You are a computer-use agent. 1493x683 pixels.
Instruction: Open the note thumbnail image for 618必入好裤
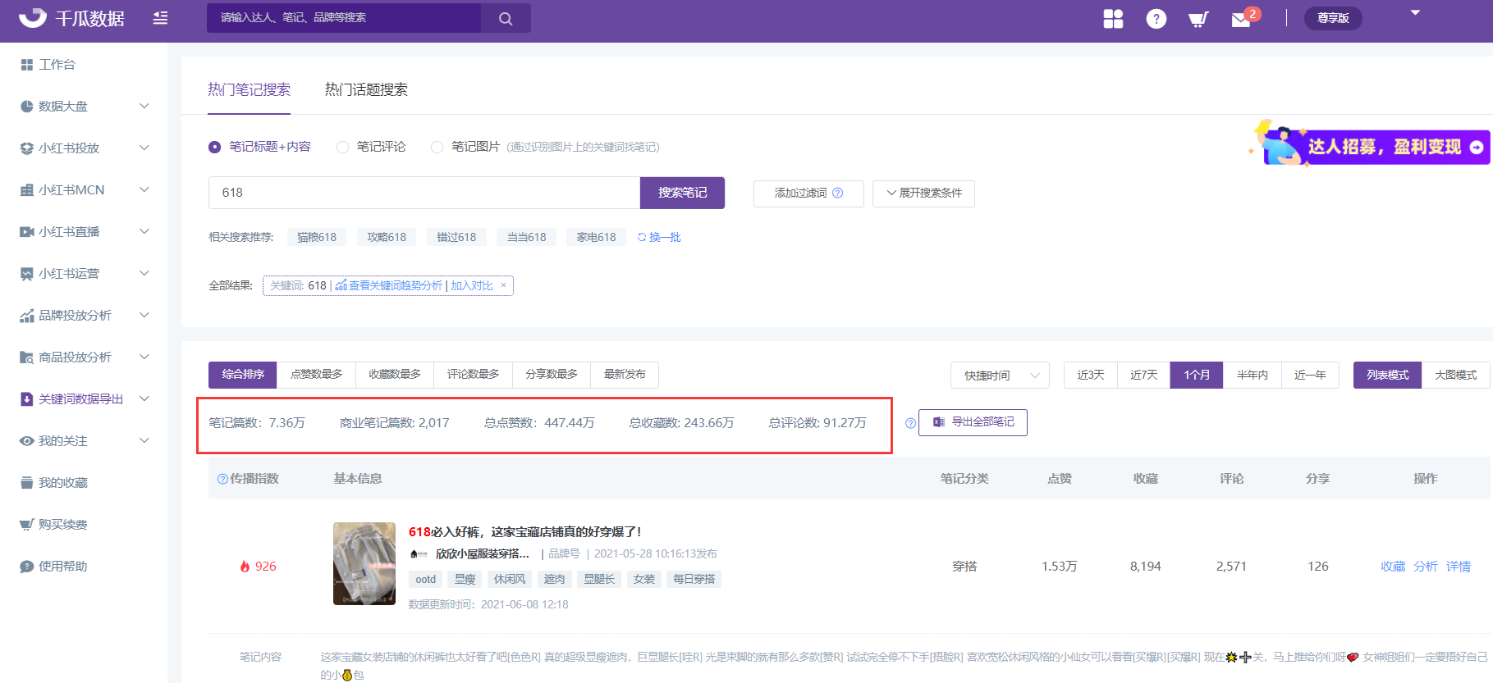coord(364,564)
